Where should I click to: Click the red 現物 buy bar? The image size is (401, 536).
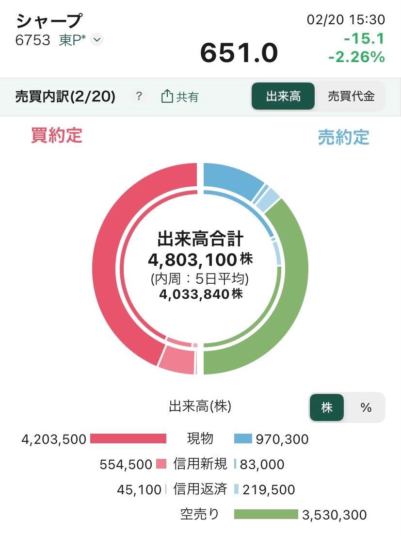tap(128, 439)
